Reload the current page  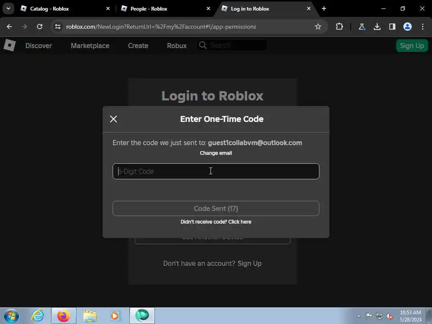(40, 27)
